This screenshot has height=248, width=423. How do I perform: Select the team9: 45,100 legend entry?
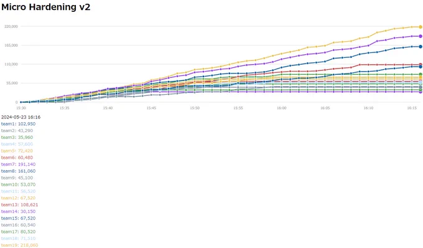coord(17,178)
